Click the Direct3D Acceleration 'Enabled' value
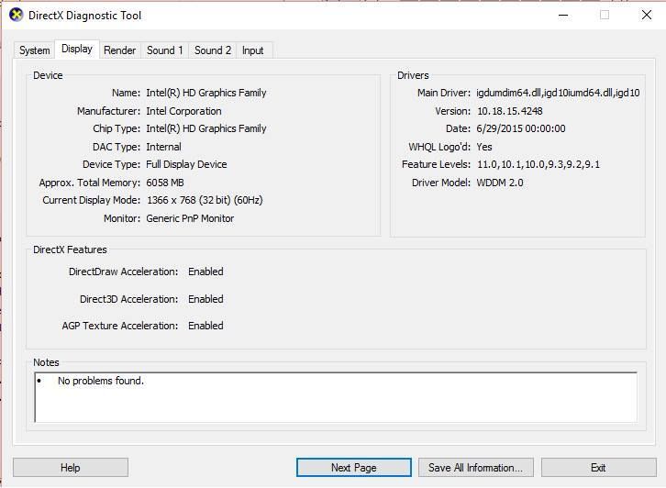 [x=205, y=299]
